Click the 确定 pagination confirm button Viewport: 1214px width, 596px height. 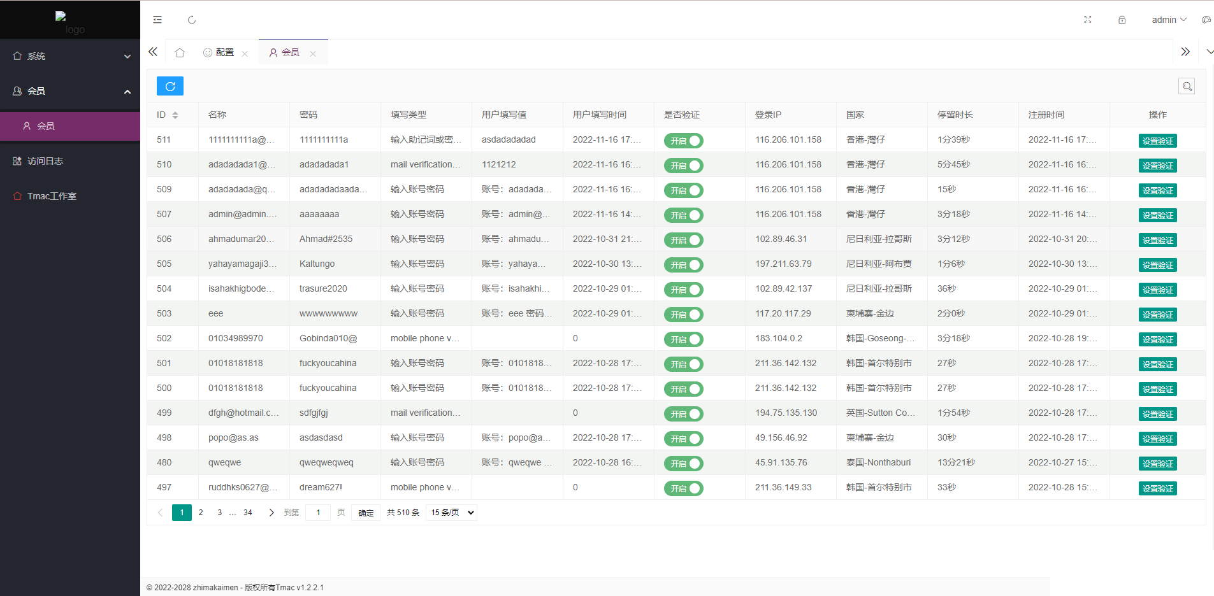pos(366,513)
